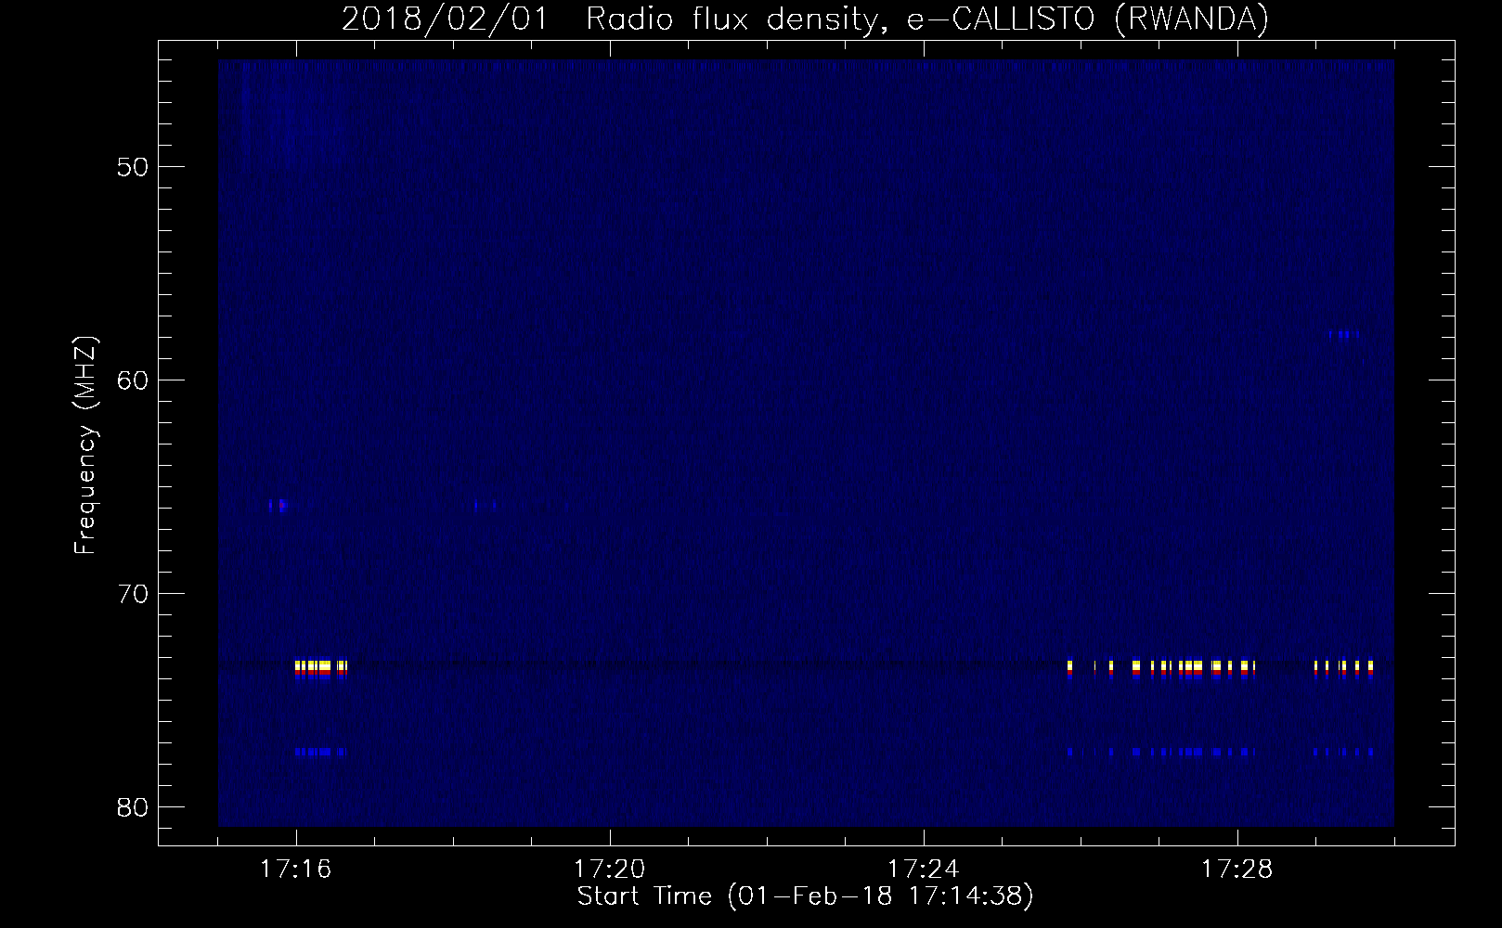
Task: Click the 50 frequency tick label
Action: click(133, 167)
